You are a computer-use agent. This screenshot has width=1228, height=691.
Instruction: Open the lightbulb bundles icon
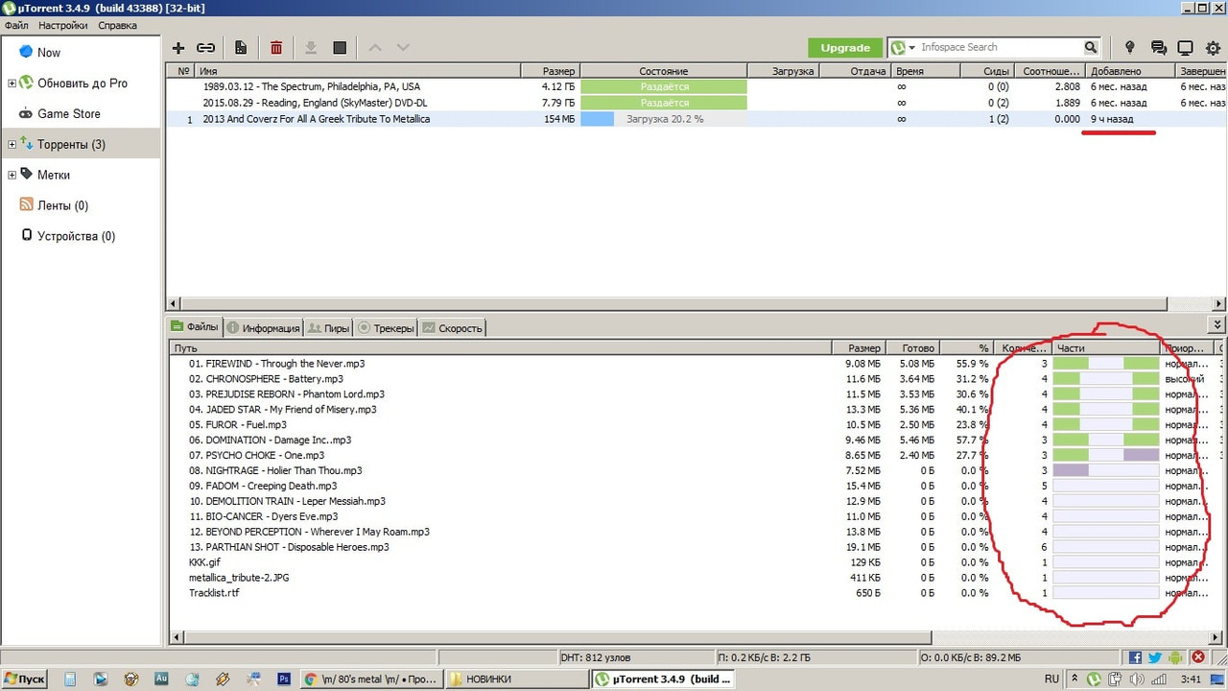1130,47
